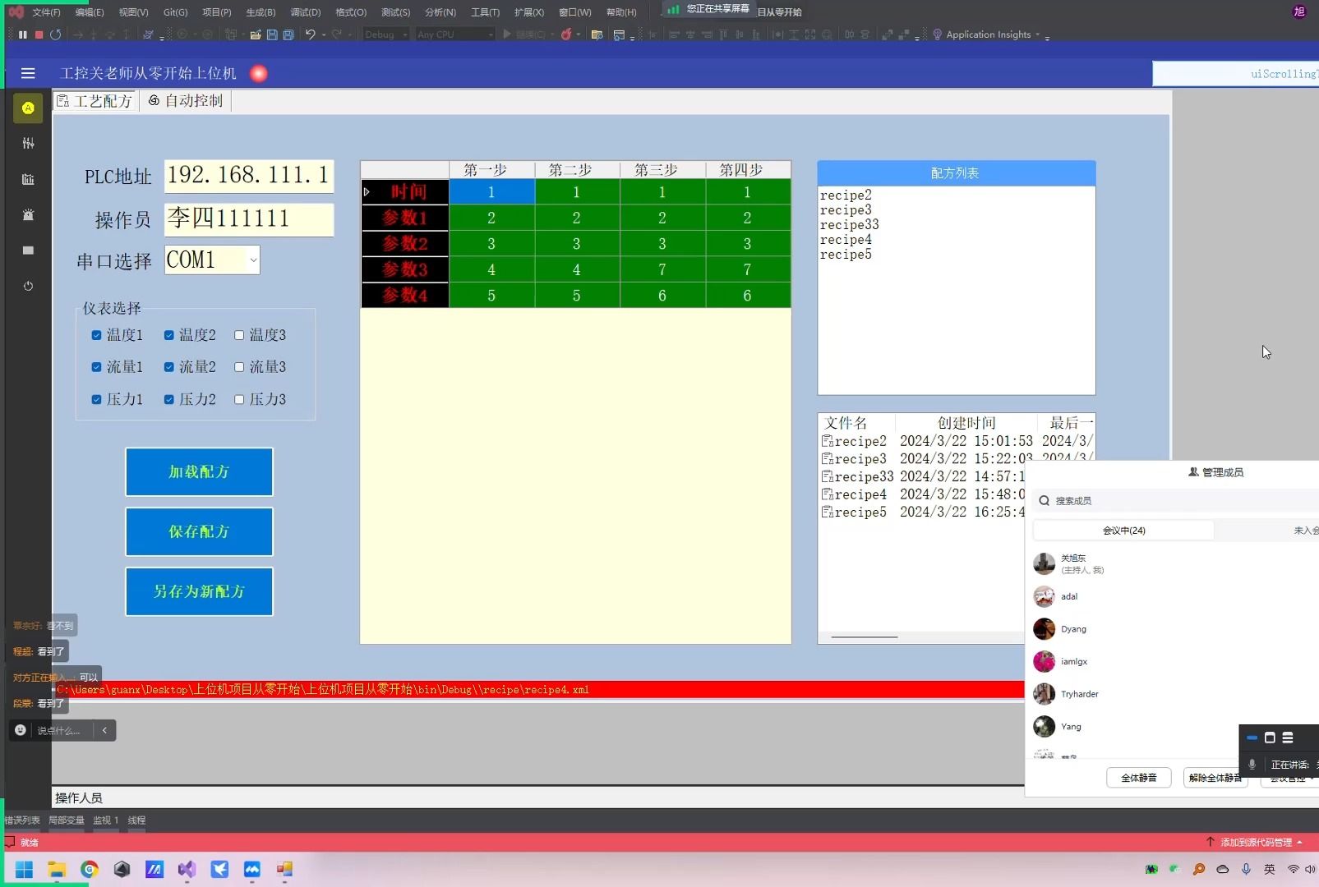
Task: Click 全体静音 in the meeting members panel
Action: point(1139,778)
